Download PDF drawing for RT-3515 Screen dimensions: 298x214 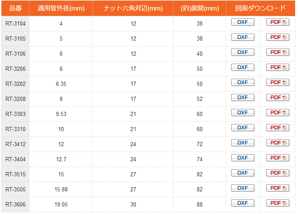click(x=278, y=173)
